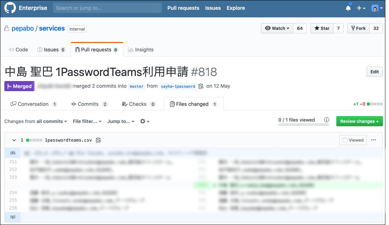Click the GitHub Octocat logo
The image size is (389, 225).
(9, 8)
